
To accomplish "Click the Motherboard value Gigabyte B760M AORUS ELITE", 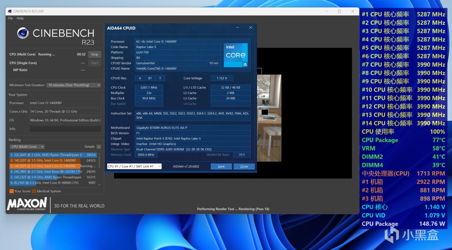I will point(193,128).
